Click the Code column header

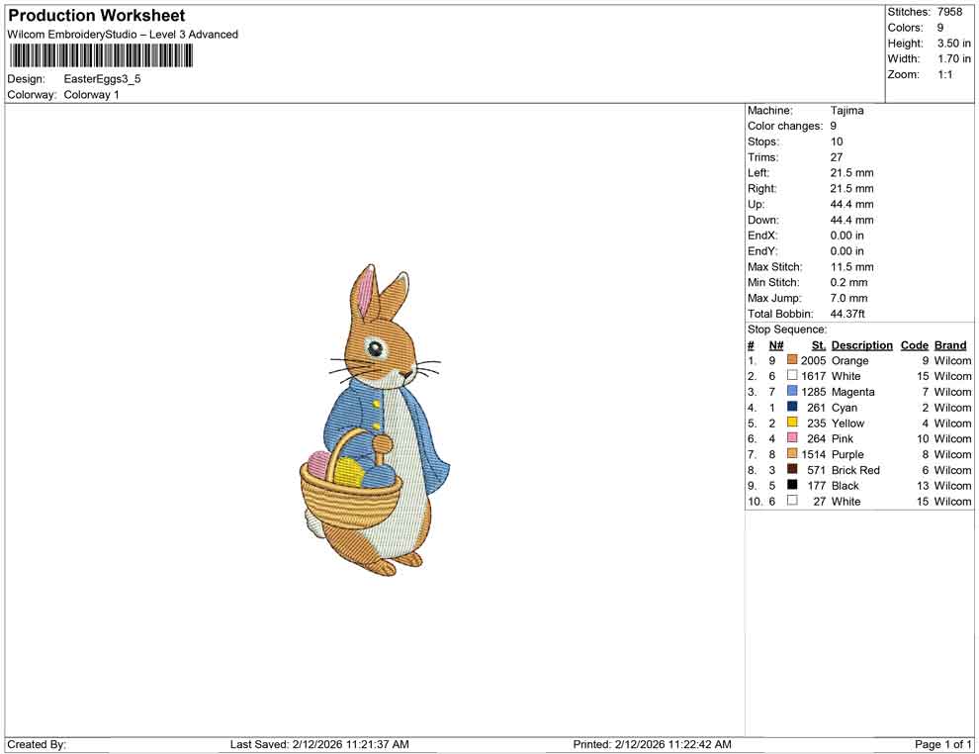(914, 345)
